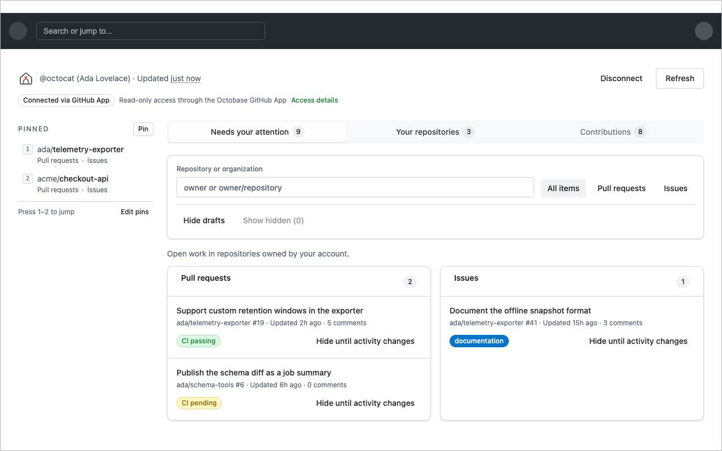Click the Issues count badge 1
The image size is (722, 451).
pyautogui.click(x=683, y=282)
